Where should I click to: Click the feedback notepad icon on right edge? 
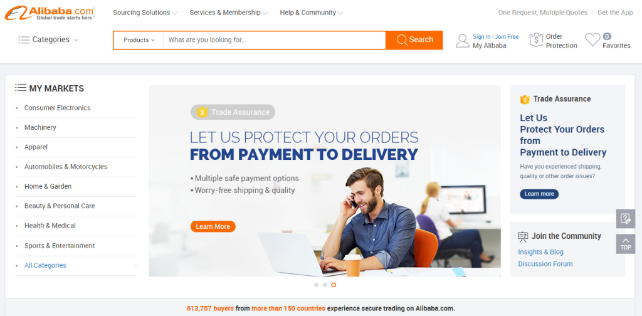pos(625,219)
